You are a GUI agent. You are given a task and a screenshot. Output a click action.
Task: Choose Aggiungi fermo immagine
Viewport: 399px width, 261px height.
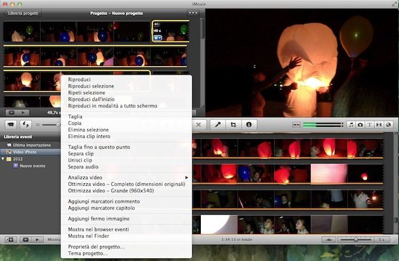click(x=99, y=218)
